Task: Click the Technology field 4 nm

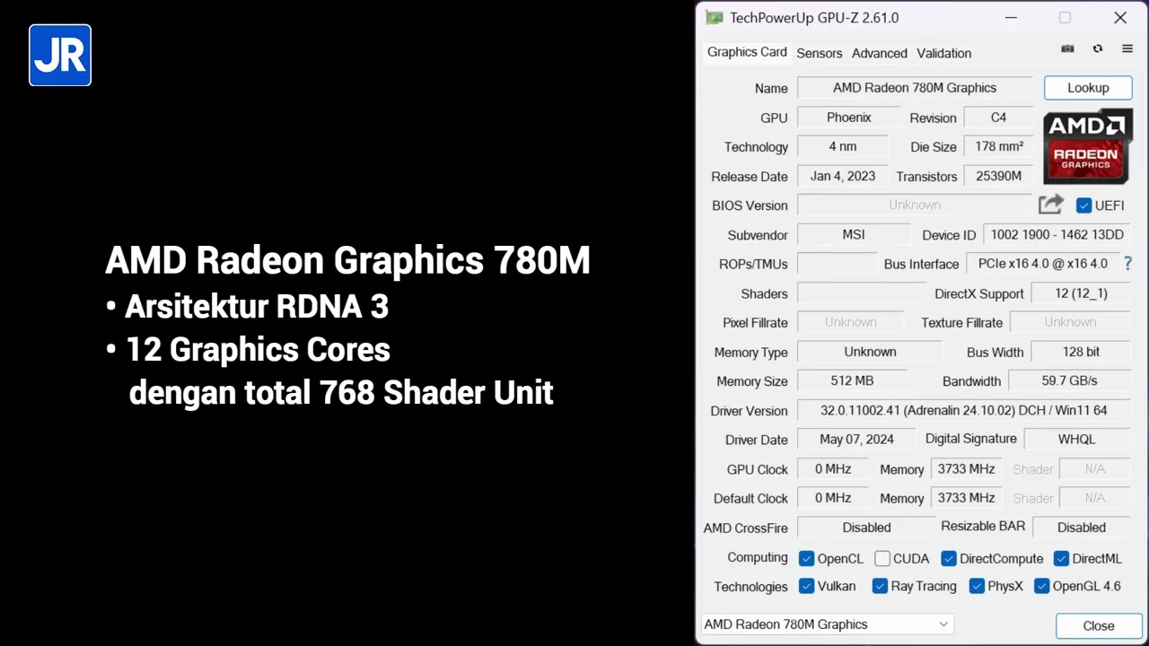Action: pos(843,147)
